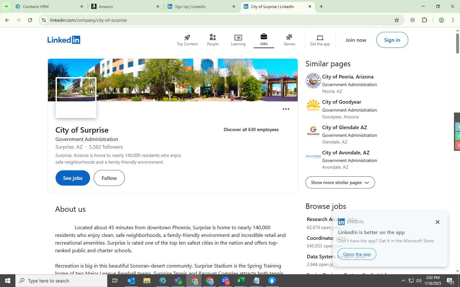Expand Show more similar pages
460x287 pixels.
tap(340, 182)
